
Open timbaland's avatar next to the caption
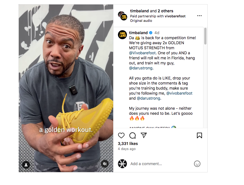(122, 34)
